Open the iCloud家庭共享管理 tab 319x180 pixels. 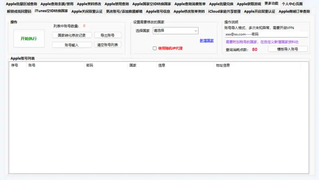224,12
